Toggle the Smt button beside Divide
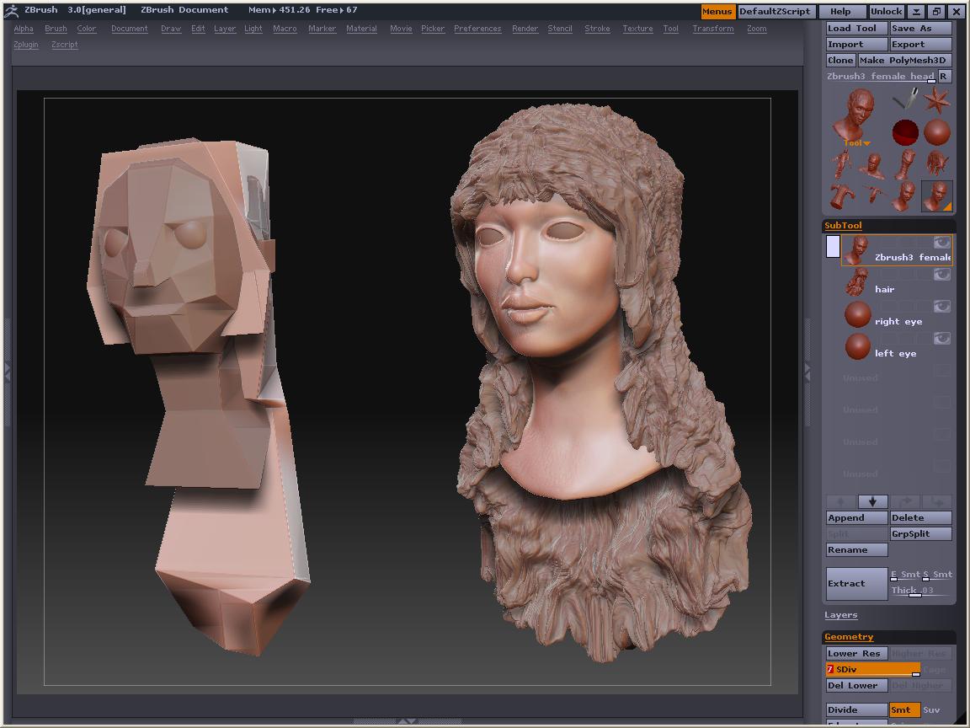The image size is (970, 728). coord(904,710)
